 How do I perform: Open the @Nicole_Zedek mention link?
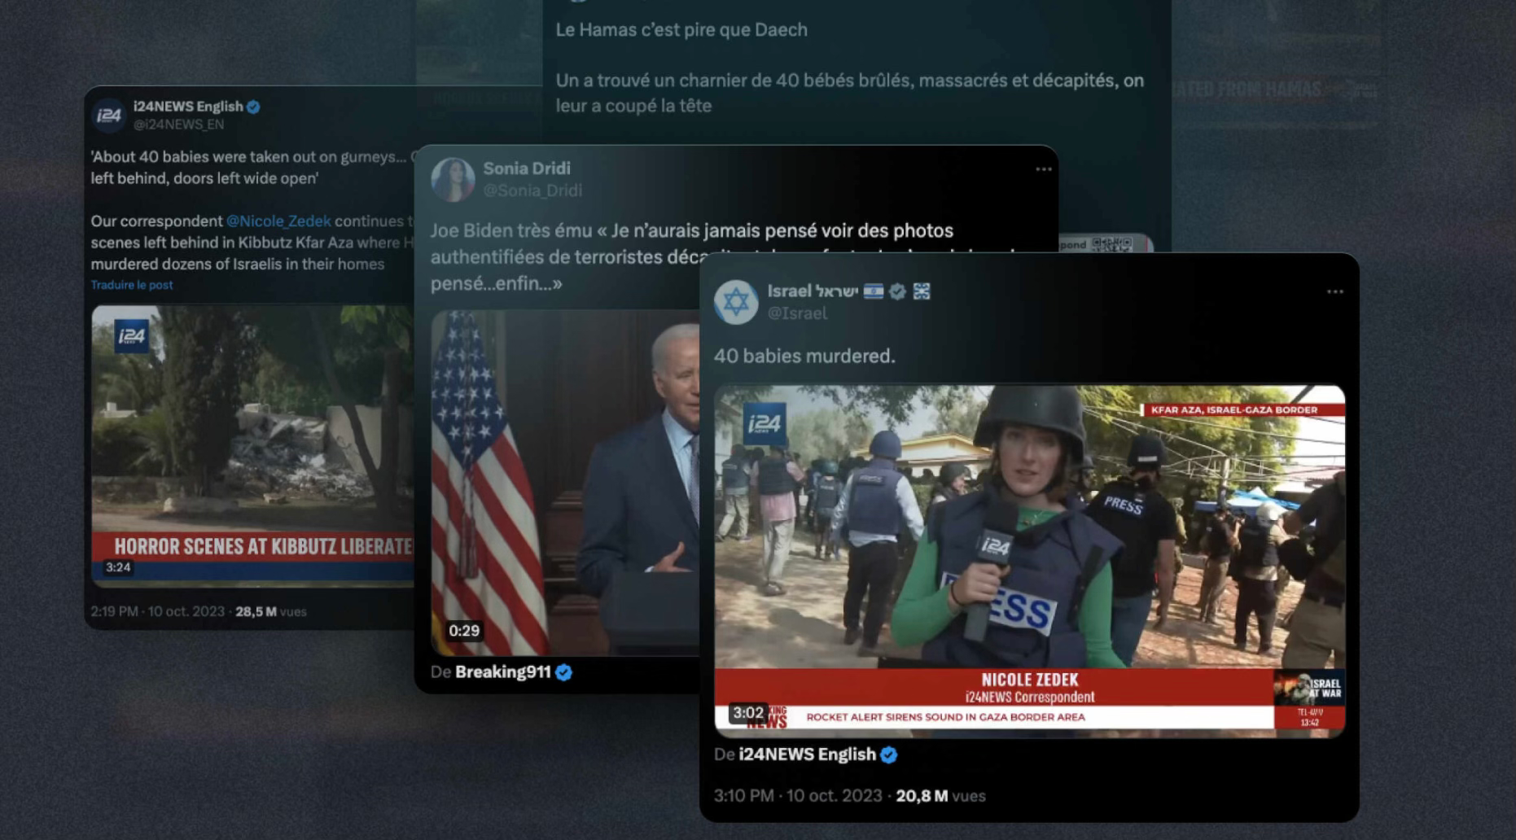point(278,221)
